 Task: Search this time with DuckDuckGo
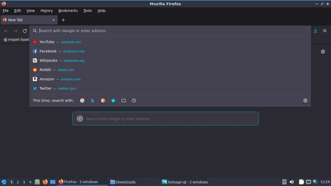[x=103, y=100]
